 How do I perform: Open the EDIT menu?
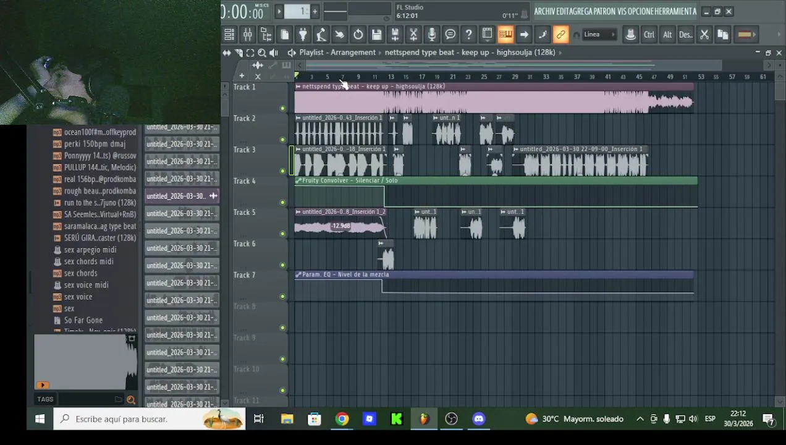coord(563,11)
